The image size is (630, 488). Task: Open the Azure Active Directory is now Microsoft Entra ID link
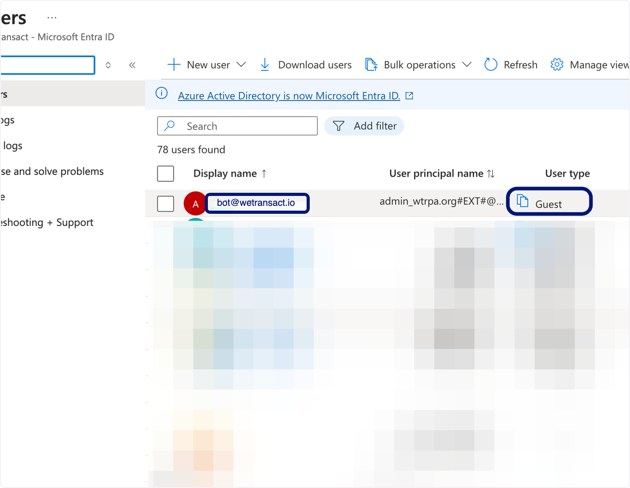pyautogui.click(x=289, y=96)
